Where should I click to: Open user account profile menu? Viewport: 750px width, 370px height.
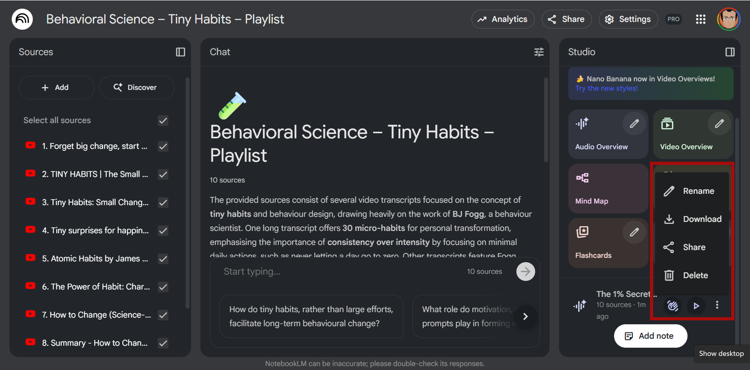coord(728,19)
